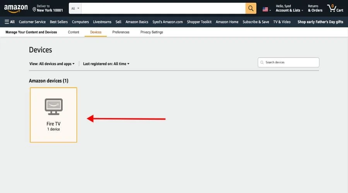348x193 pixels.
Task: Click the search magnifier button
Action: [x=251, y=8]
